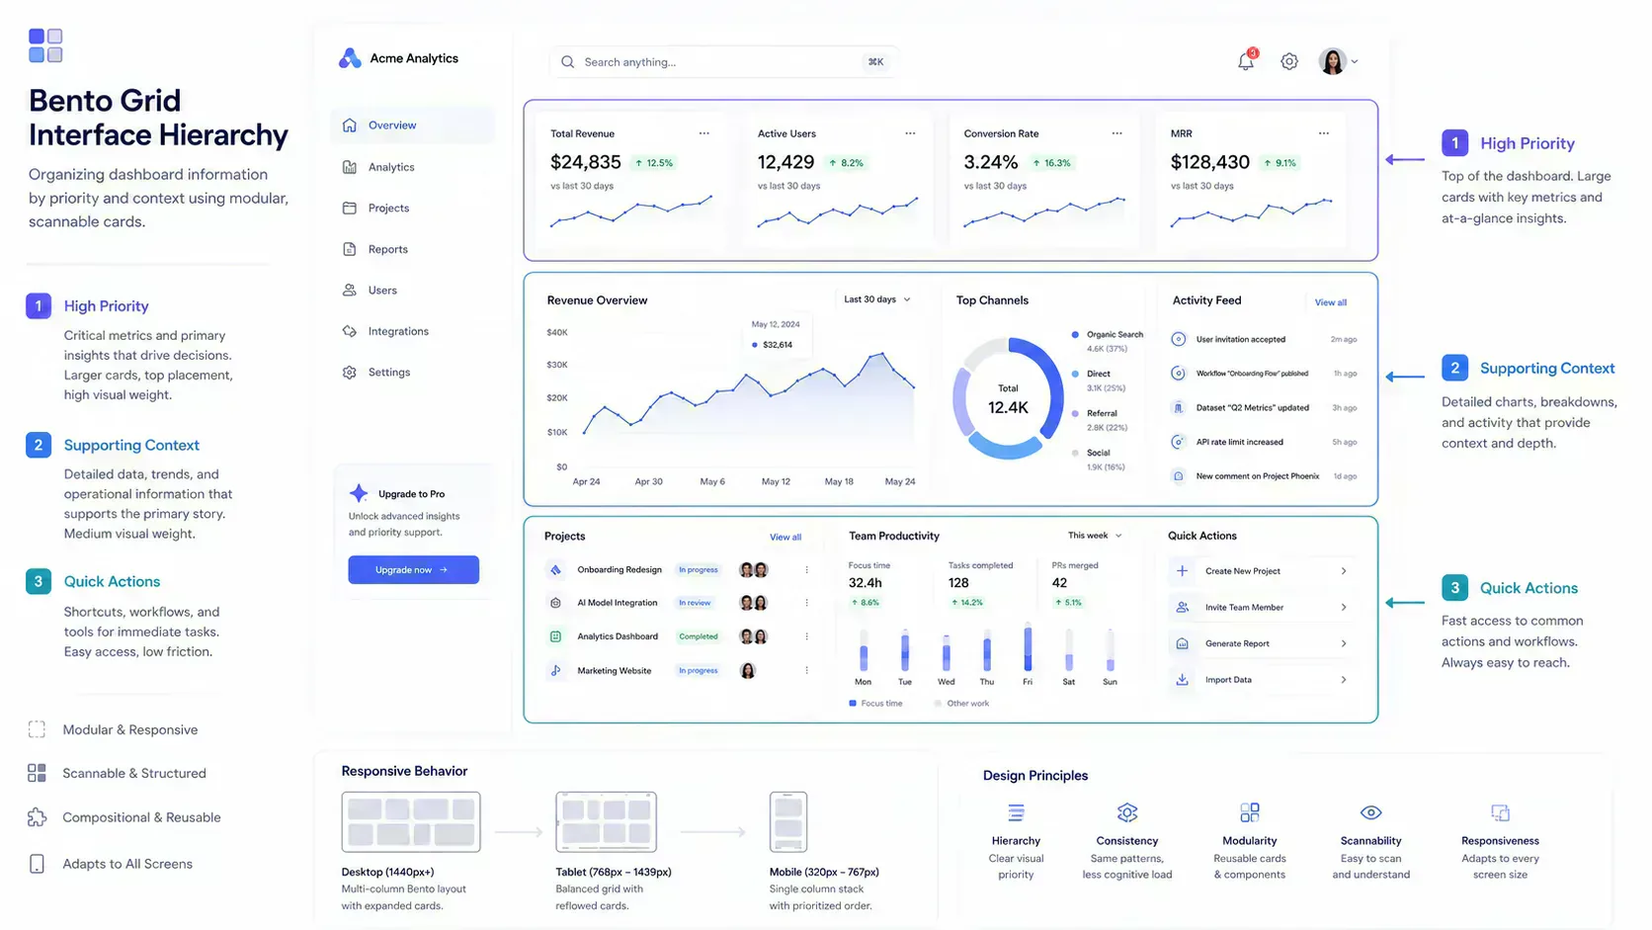The width and height of the screenshot is (1652, 930).
Task: Click the Tablet layout thumbnail
Action: click(x=606, y=821)
